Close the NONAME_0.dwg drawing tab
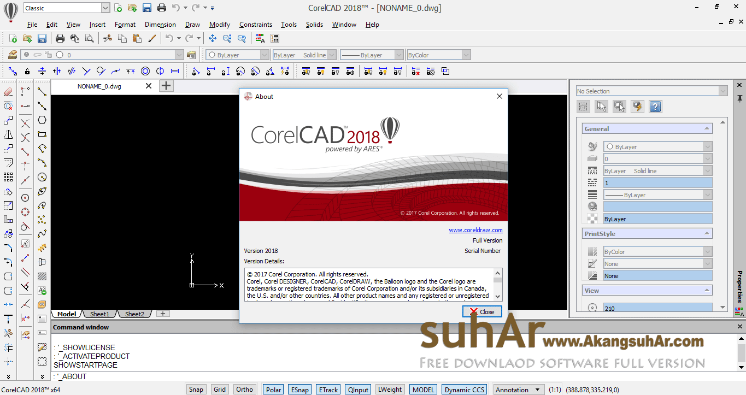Screen dimensions: 746x395 click(x=149, y=86)
